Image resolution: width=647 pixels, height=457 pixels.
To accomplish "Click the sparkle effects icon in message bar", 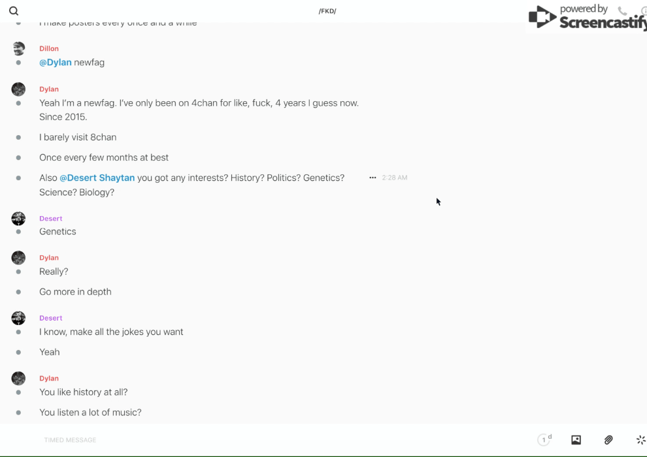I will tap(640, 440).
